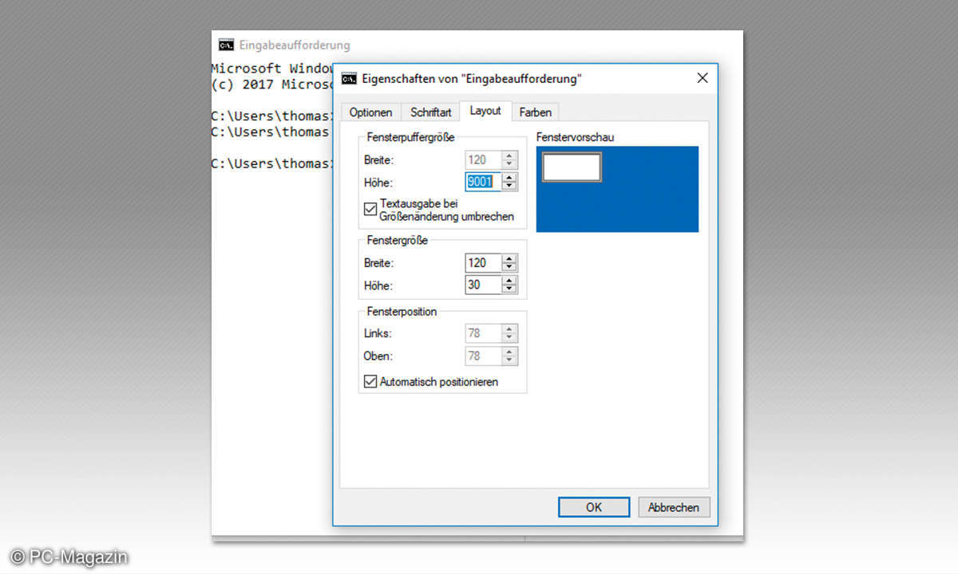
Task: Switch to the Optionen tab
Action: [370, 112]
